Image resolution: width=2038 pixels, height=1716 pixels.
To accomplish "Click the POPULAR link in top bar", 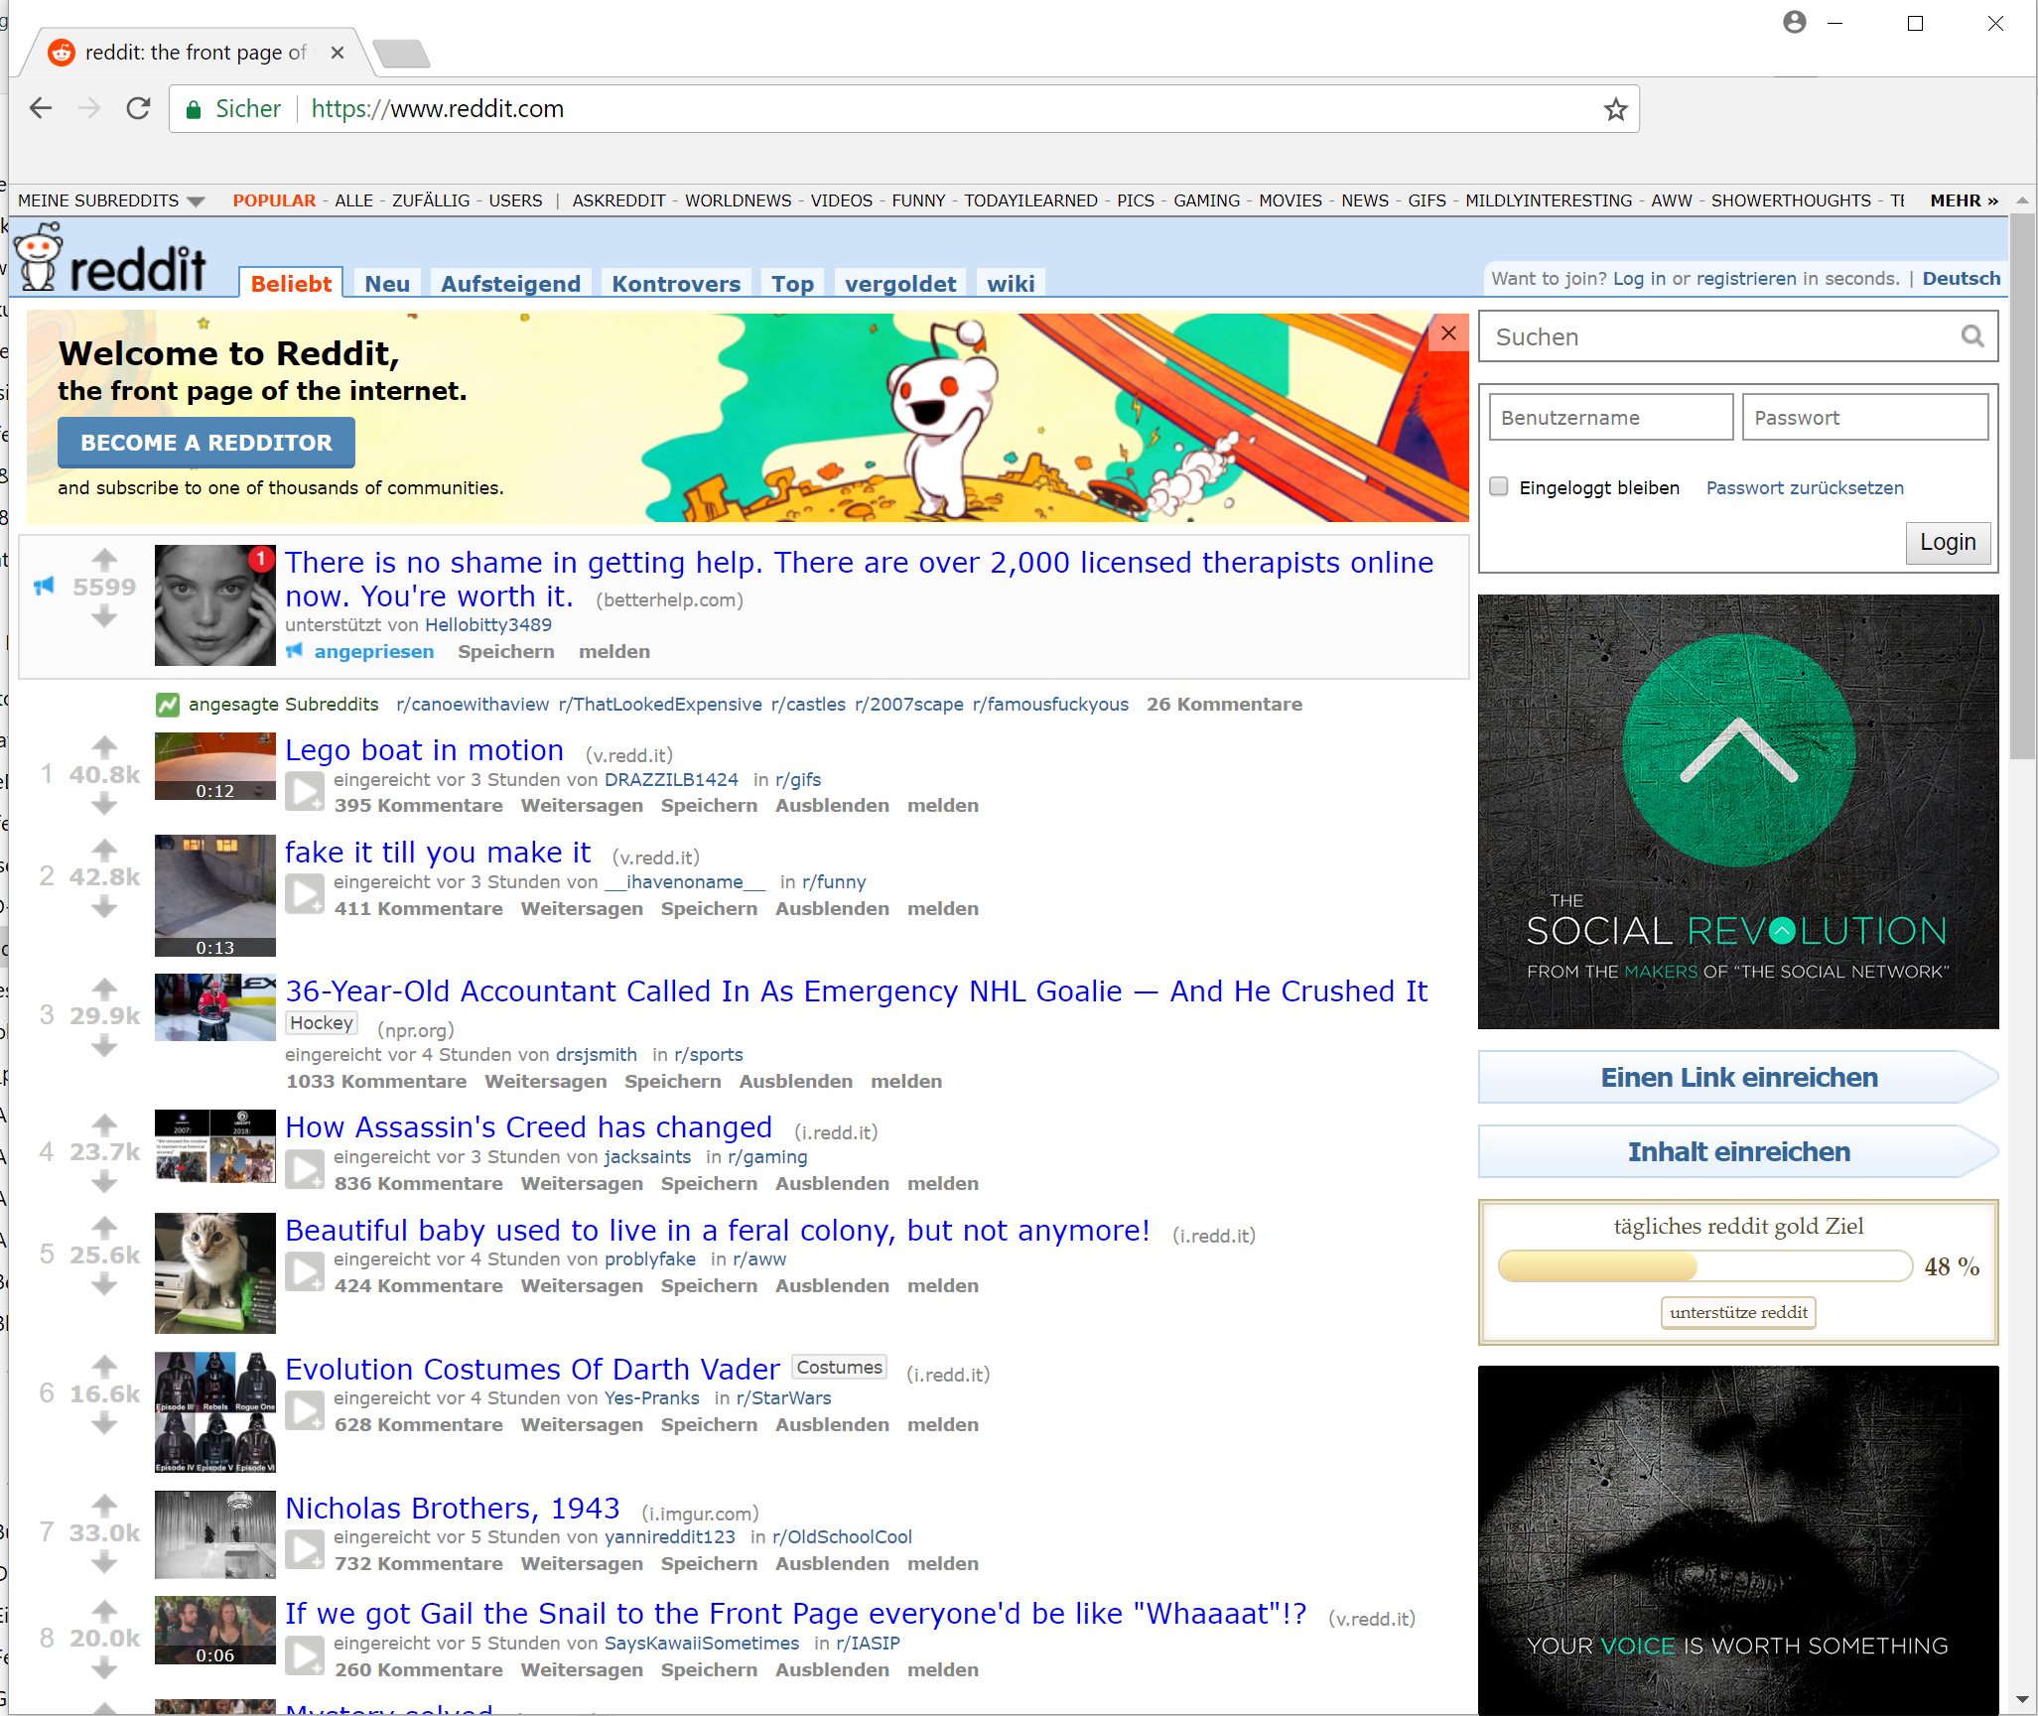I will point(274,200).
